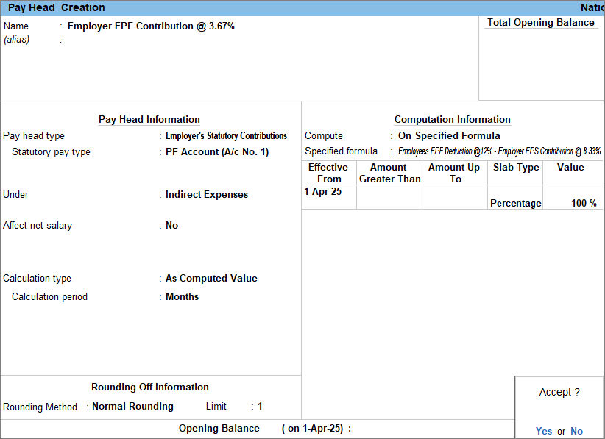The image size is (605, 439).
Task: Edit the Employer EPF Contribution name field
Action: point(151,26)
